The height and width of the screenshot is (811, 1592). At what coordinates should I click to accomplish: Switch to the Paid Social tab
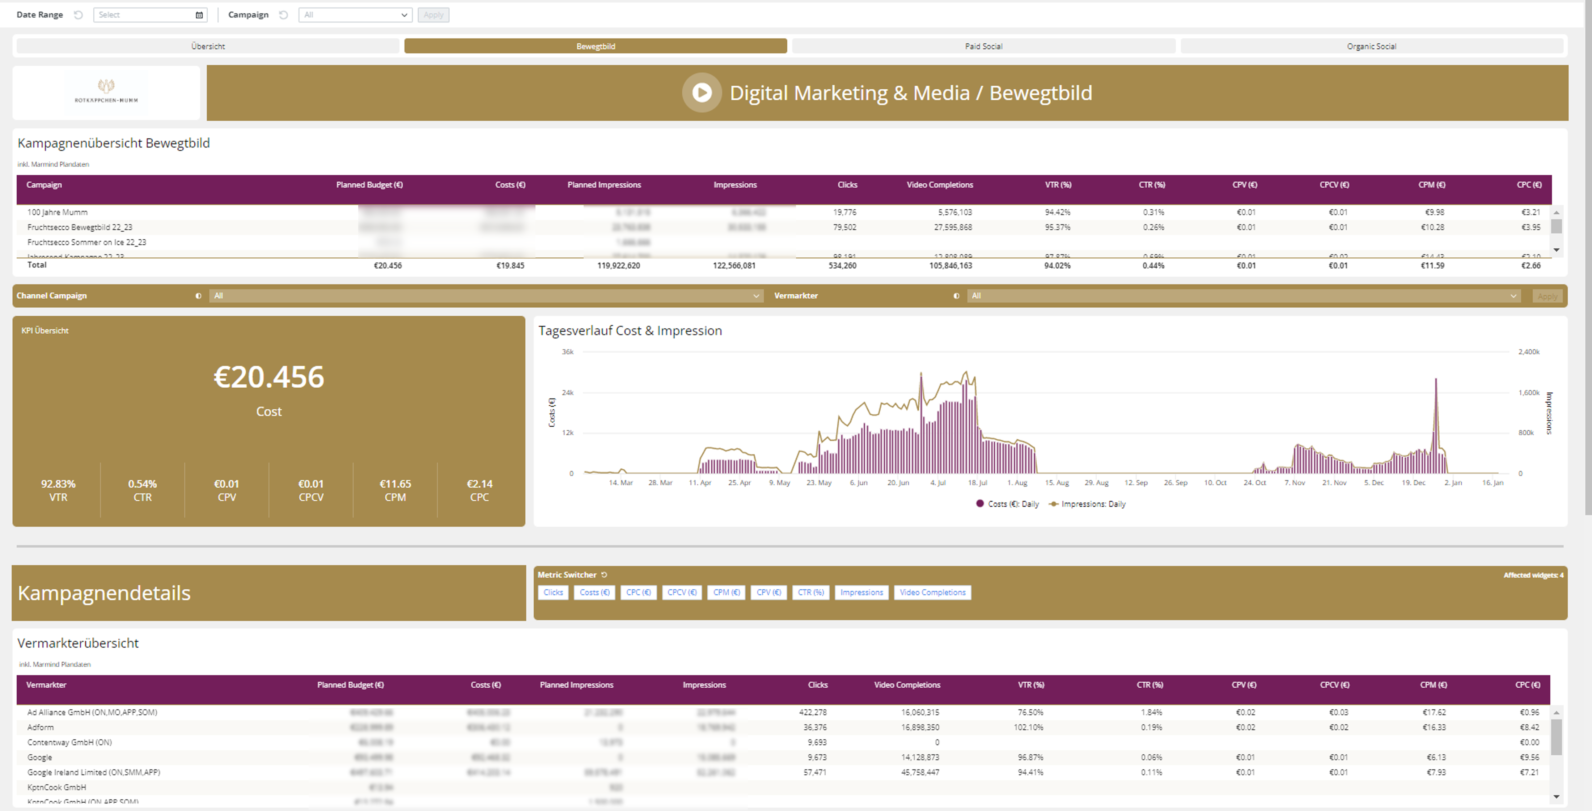(983, 46)
